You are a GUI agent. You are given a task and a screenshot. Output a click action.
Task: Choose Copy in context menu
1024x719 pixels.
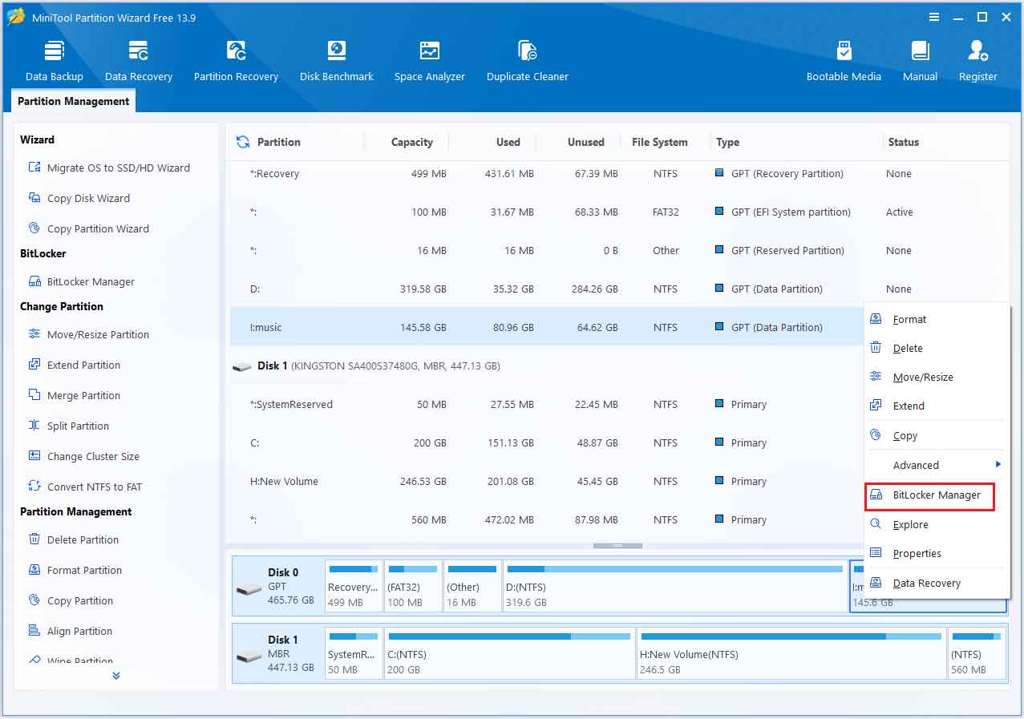(935, 435)
